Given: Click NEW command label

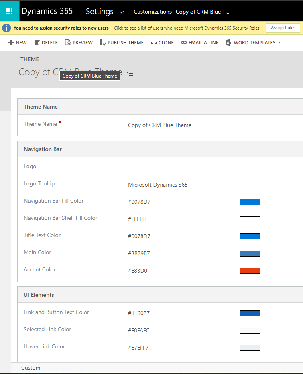Looking at the screenshot, I should coord(21,43).
